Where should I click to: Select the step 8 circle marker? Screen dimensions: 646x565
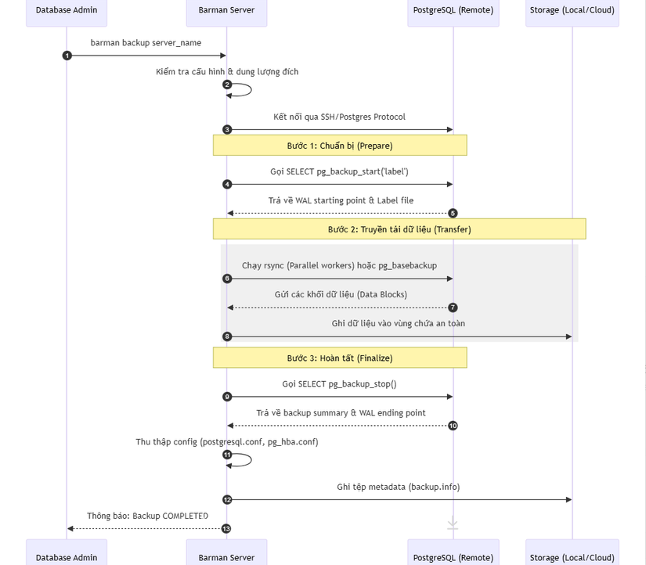[x=227, y=336]
